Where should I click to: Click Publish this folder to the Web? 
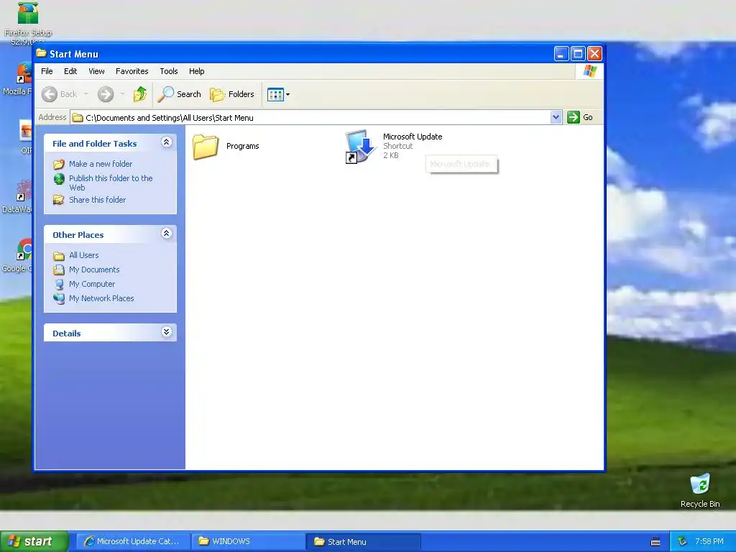(111, 183)
